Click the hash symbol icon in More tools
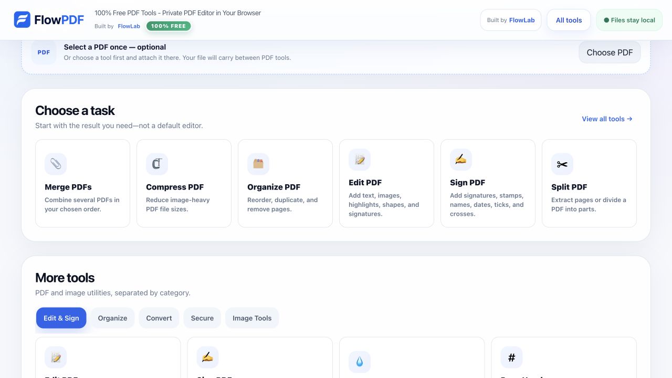Screen dimensions: 672x378 point(511,358)
